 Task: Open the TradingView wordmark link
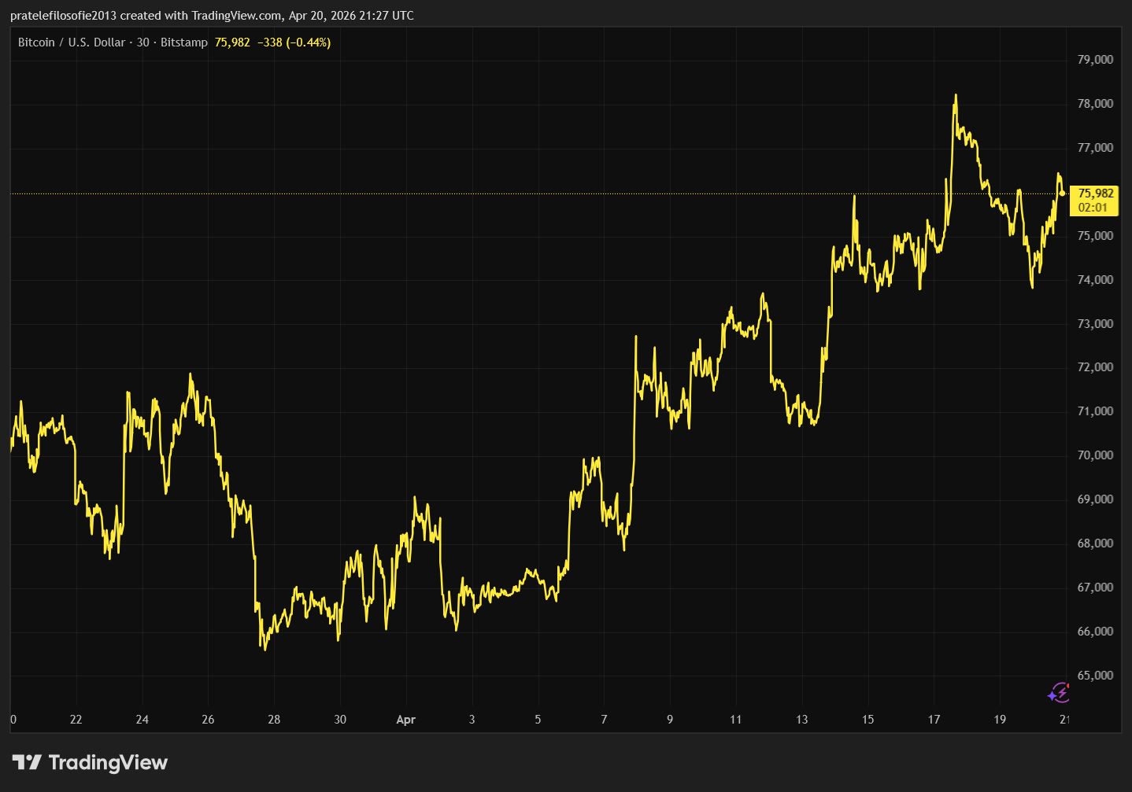(108, 762)
